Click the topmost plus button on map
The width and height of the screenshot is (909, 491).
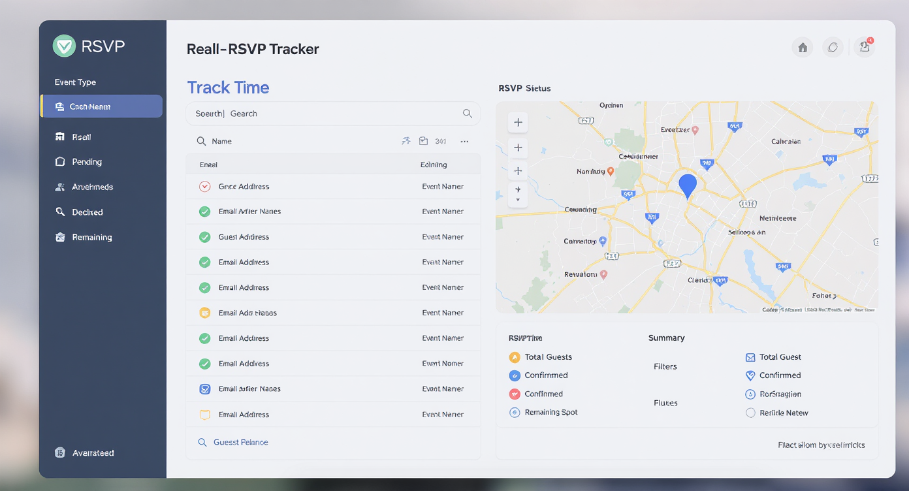coord(518,123)
